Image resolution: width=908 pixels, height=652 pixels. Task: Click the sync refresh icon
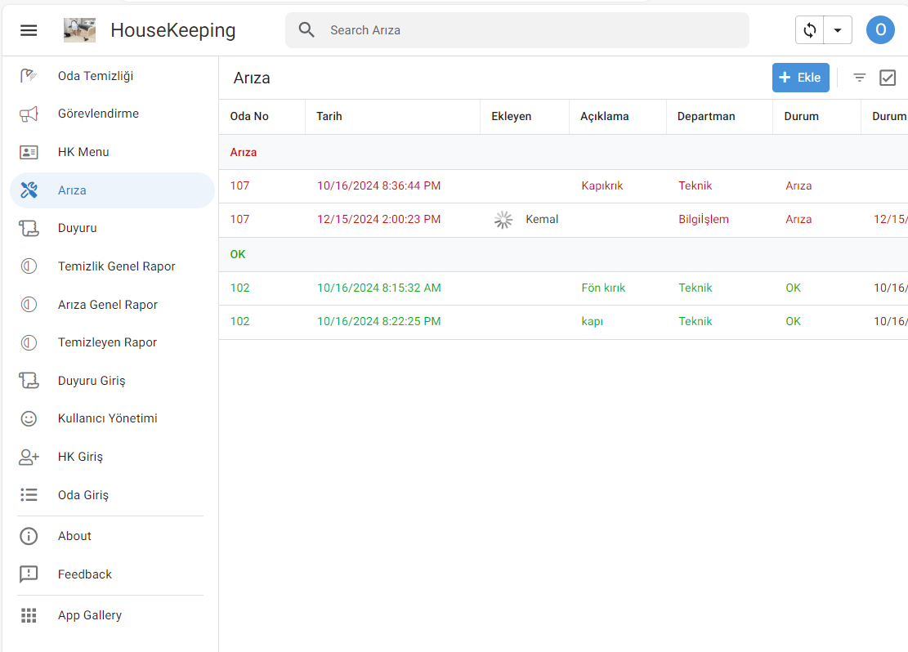click(x=810, y=30)
